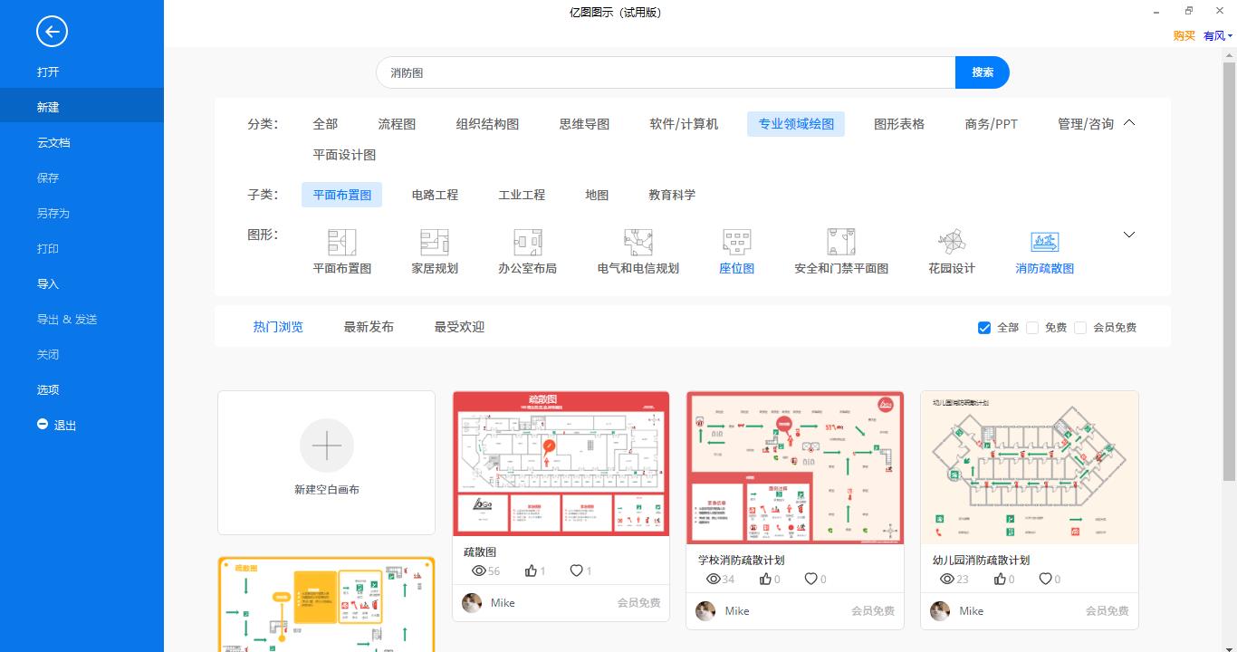1237x652 pixels.
Task: Select the 电路工程 subcategory
Action: click(435, 195)
